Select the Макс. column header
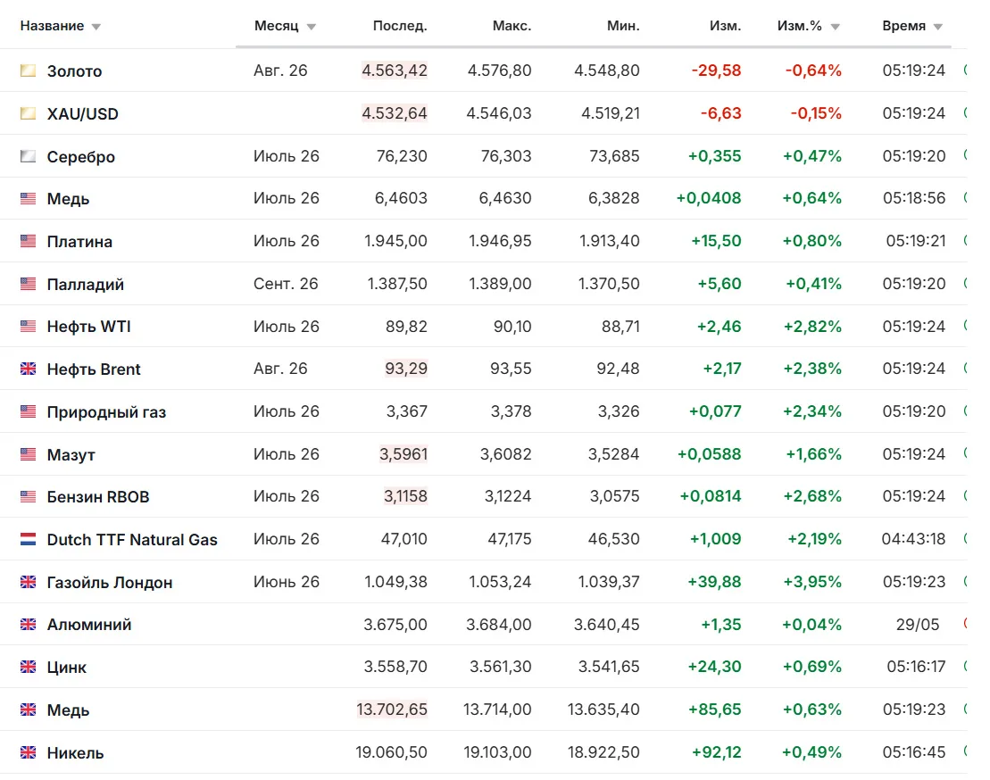Image resolution: width=990 pixels, height=780 pixels. click(x=512, y=26)
